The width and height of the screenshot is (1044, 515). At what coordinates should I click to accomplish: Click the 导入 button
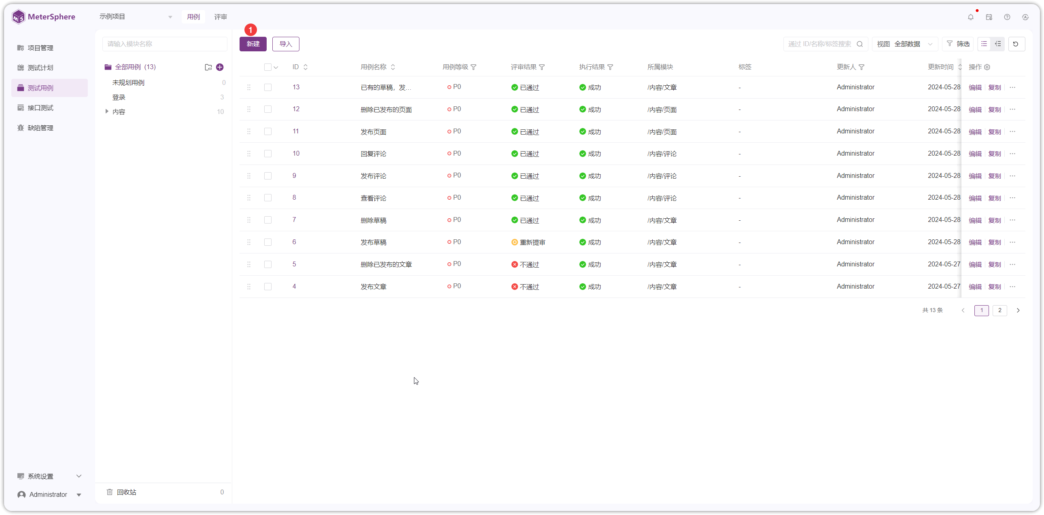click(286, 44)
